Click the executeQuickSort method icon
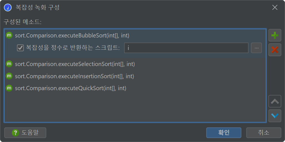 [x=9, y=88]
